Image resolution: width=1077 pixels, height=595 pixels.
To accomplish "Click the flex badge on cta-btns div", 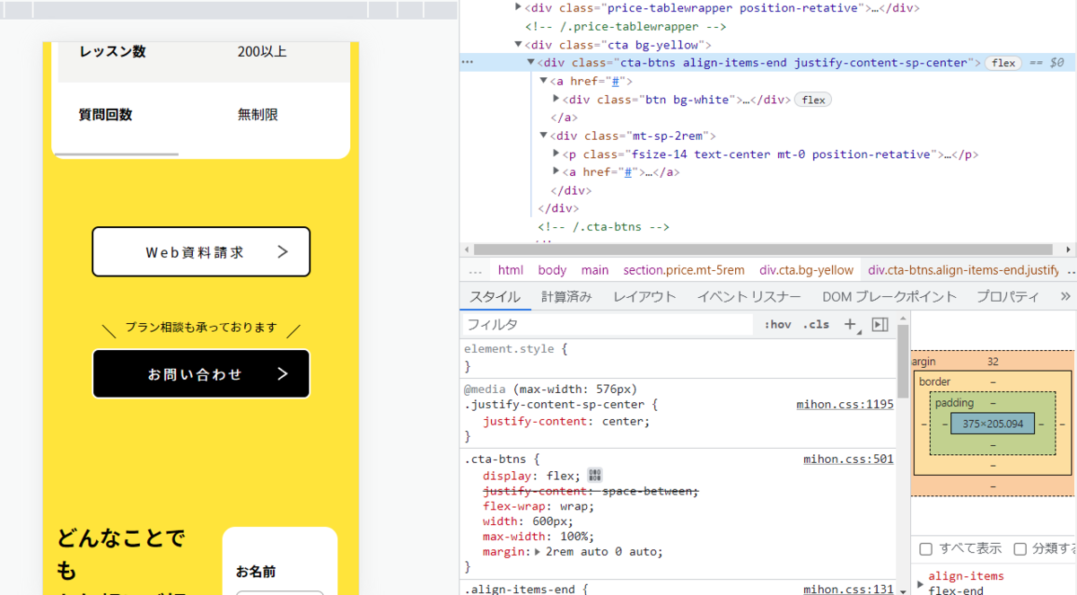I will click(x=1003, y=63).
